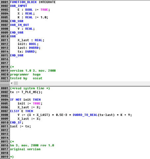This screenshot has height=159, width=150.
Task: Click the 'last: DWORD;' variable declaration
Action: 29,48
